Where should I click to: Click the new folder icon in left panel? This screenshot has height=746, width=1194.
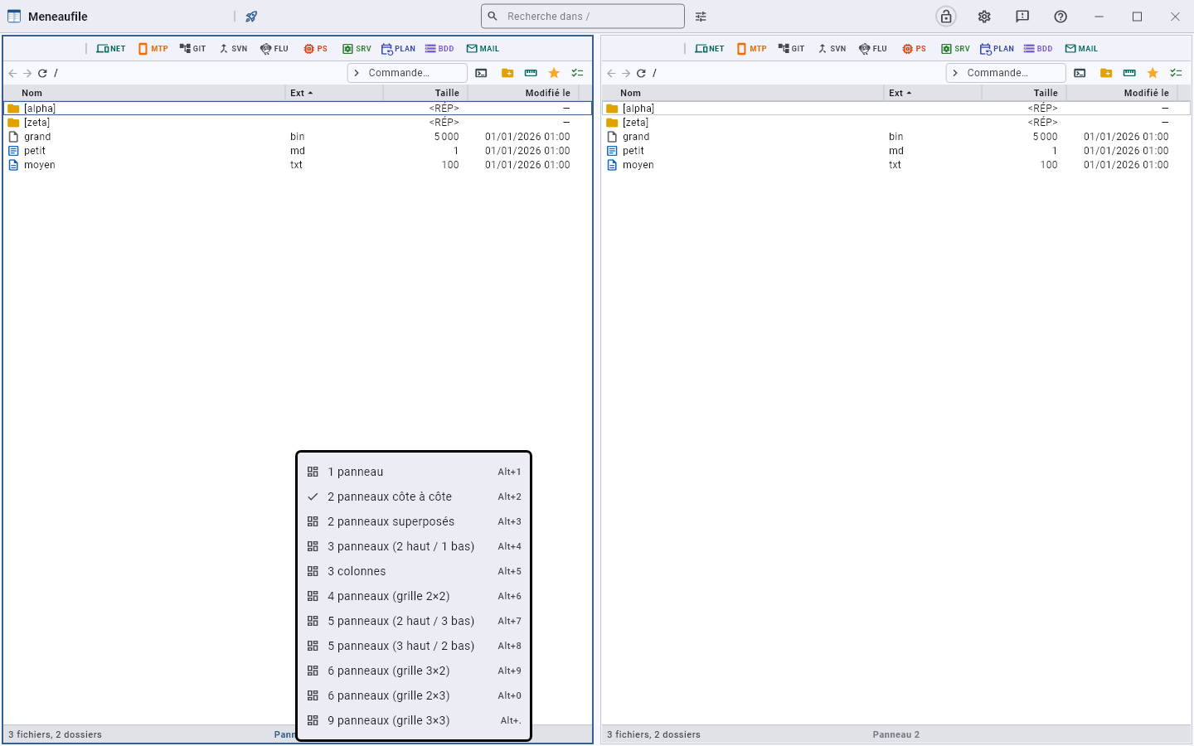coord(507,73)
